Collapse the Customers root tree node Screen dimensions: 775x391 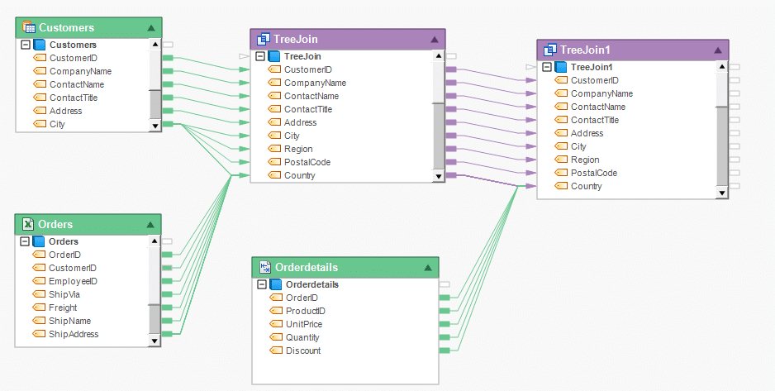tap(25, 45)
